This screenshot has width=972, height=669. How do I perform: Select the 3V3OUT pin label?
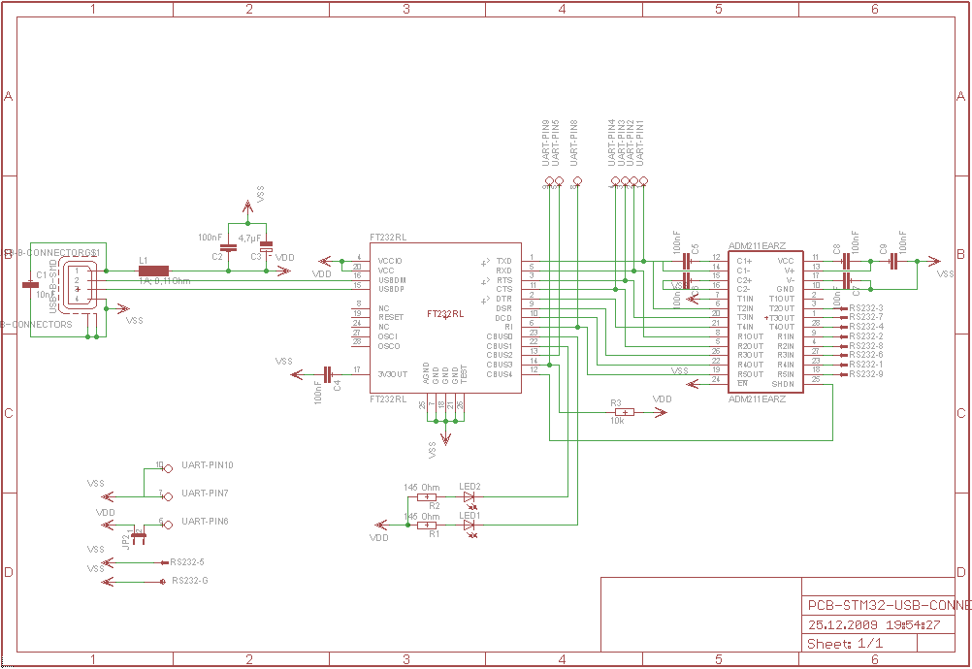click(393, 374)
